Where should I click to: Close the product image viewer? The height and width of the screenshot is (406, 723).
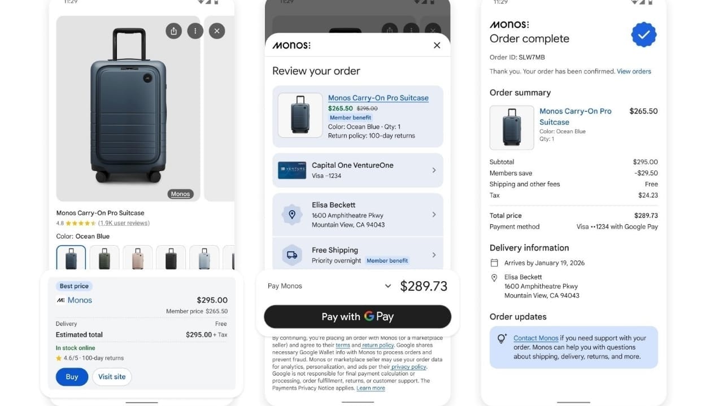click(217, 31)
